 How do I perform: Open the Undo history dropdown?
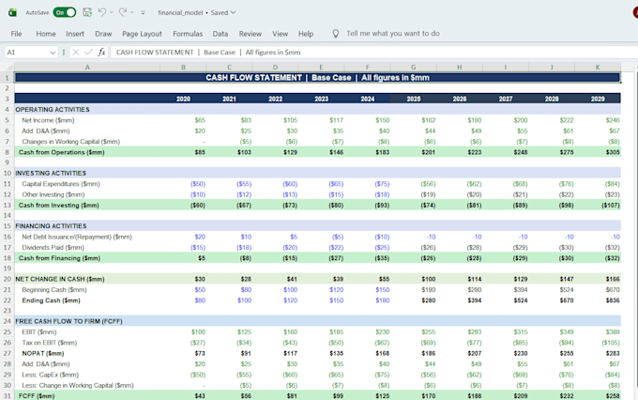pos(112,12)
